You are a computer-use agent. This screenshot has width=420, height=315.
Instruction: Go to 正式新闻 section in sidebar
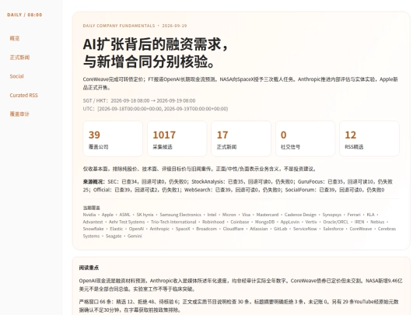[x=19, y=58]
